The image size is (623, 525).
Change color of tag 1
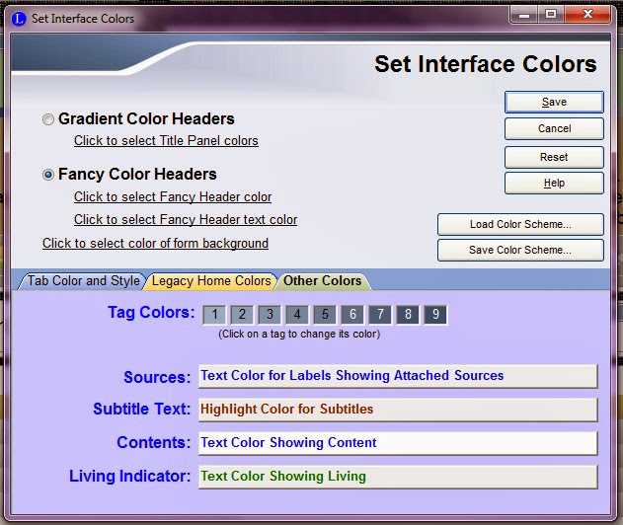coord(214,315)
